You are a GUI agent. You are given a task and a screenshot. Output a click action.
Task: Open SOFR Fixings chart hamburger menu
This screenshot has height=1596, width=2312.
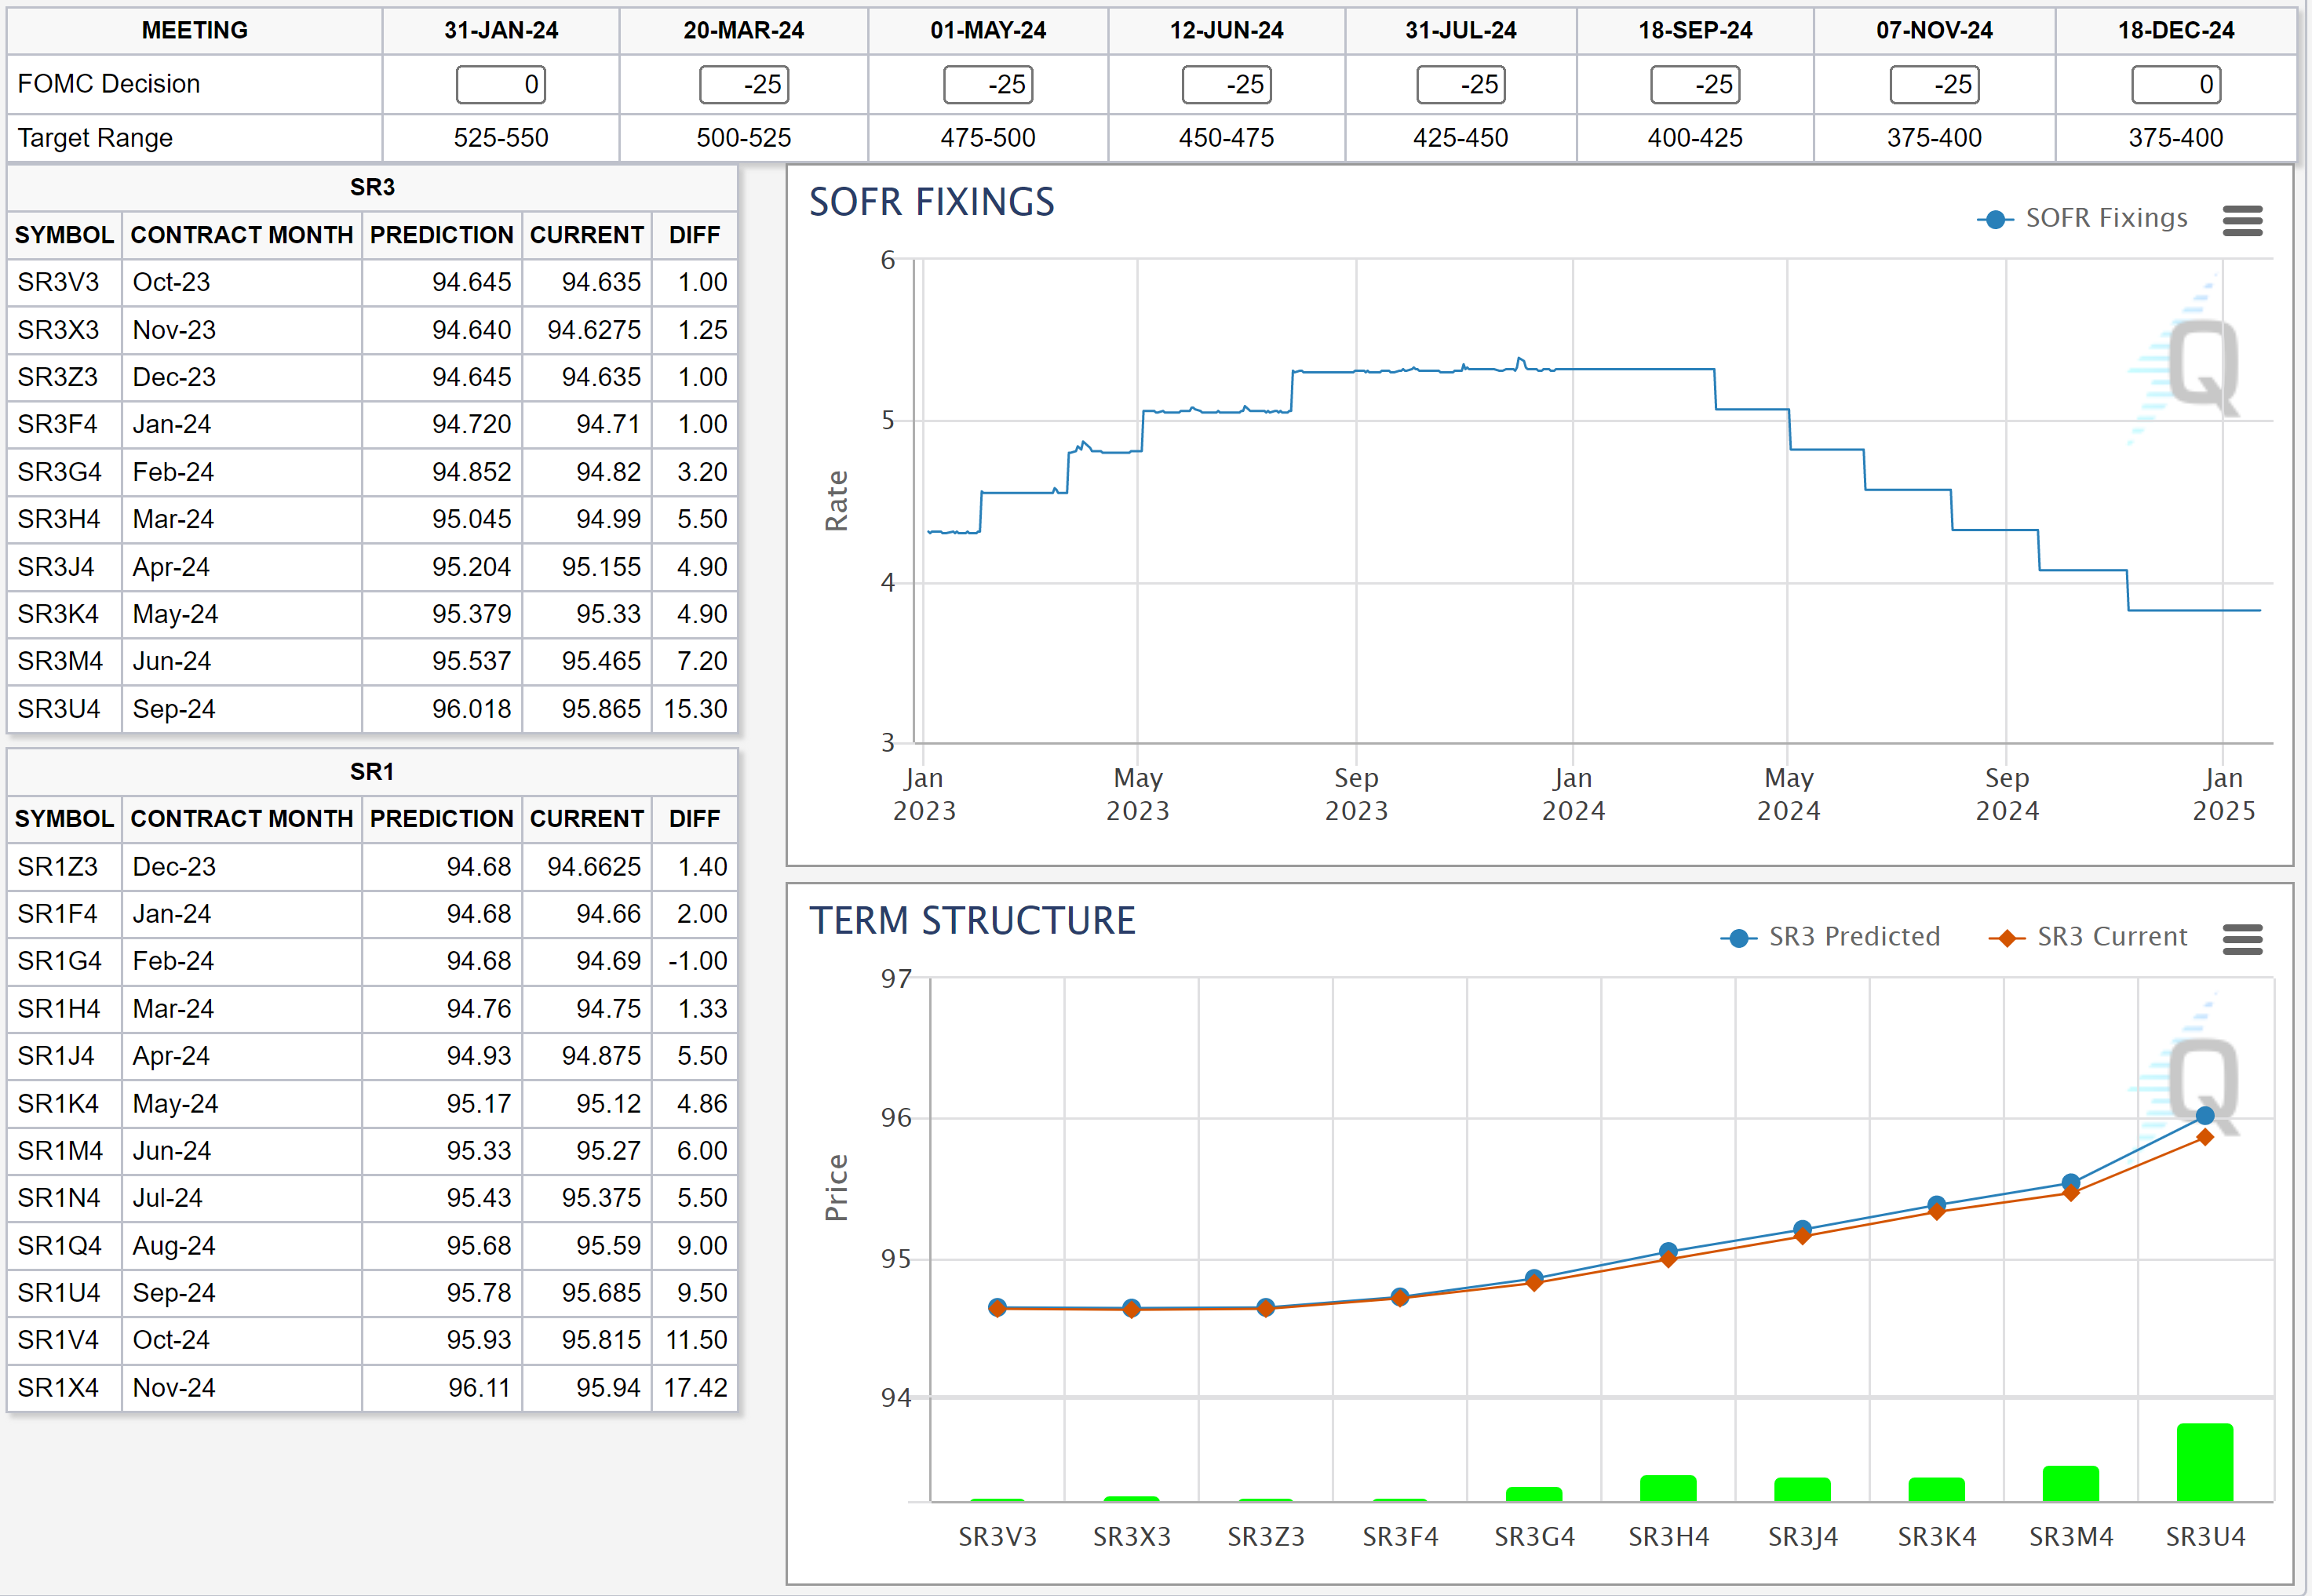click(2242, 221)
